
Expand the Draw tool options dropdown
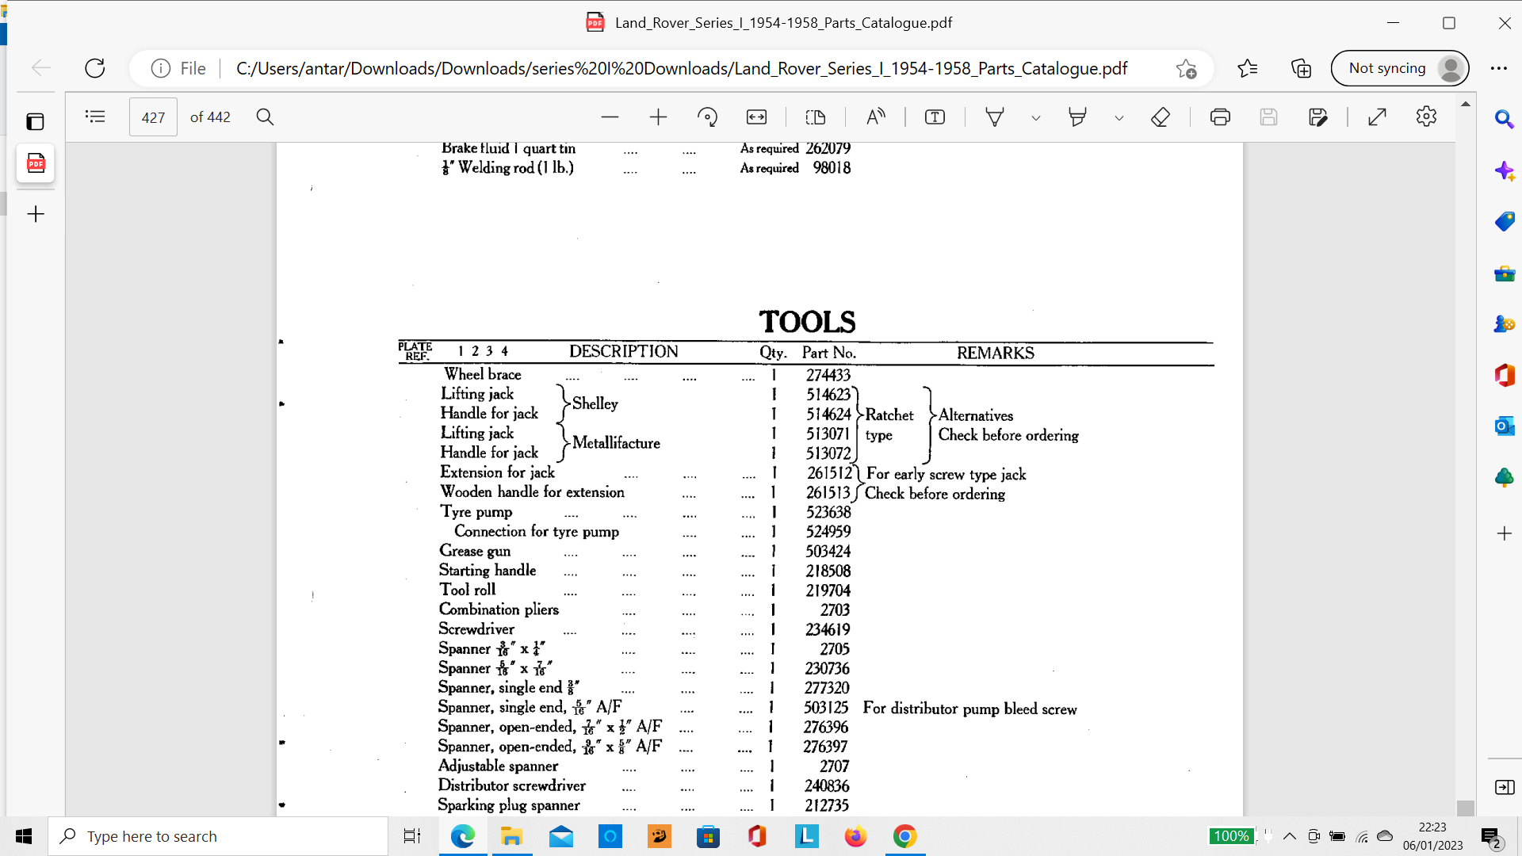tap(1035, 118)
